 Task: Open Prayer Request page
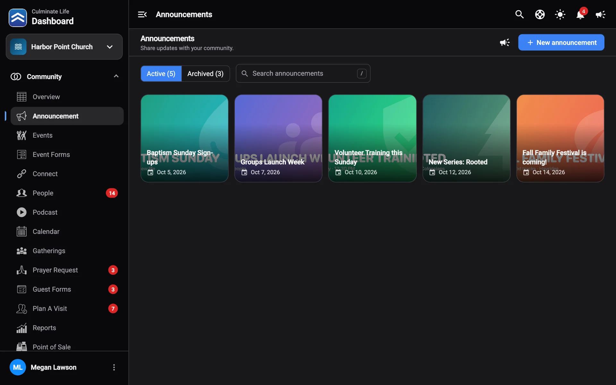click(67, 270)
